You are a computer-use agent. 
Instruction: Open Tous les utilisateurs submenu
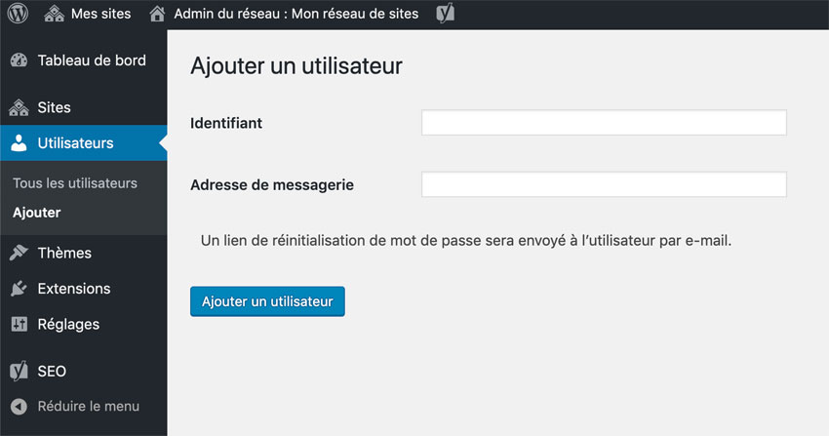(75, 183)
